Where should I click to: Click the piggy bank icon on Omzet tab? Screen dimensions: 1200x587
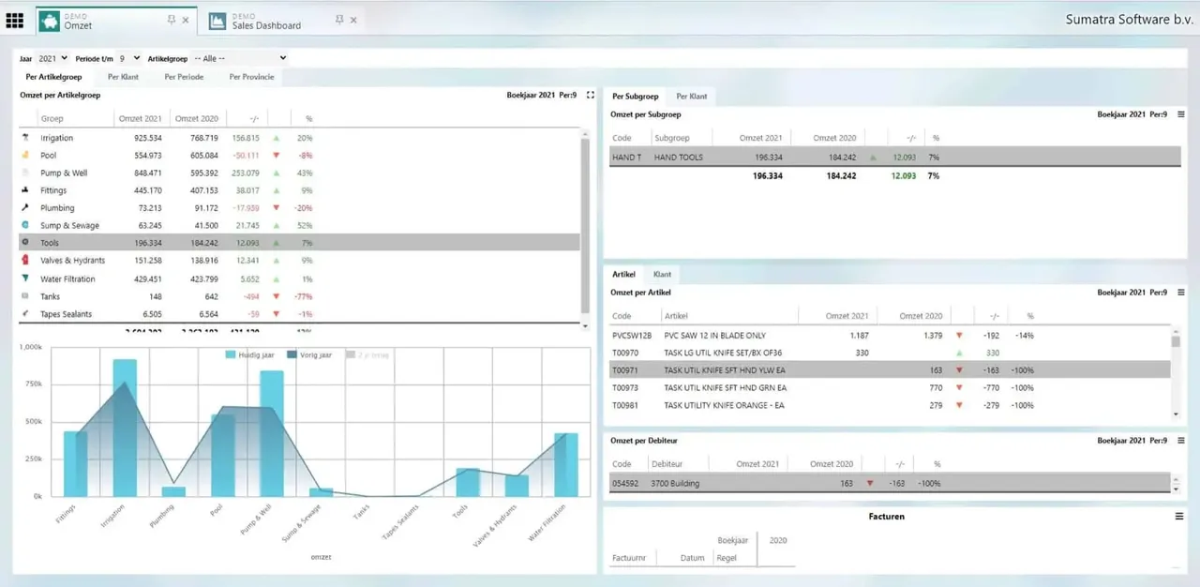[50, 20]
